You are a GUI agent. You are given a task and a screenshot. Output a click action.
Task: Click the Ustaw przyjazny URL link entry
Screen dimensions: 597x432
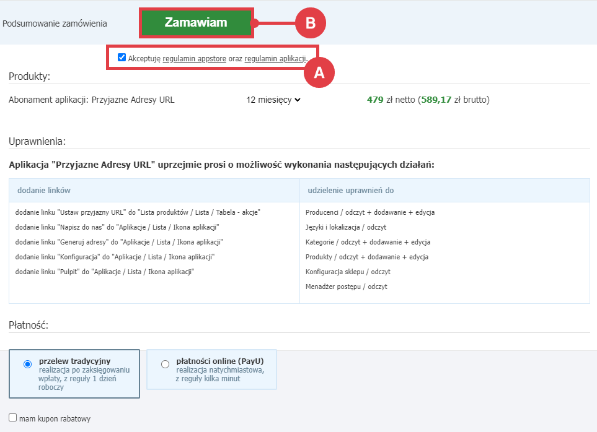point(137,212)
